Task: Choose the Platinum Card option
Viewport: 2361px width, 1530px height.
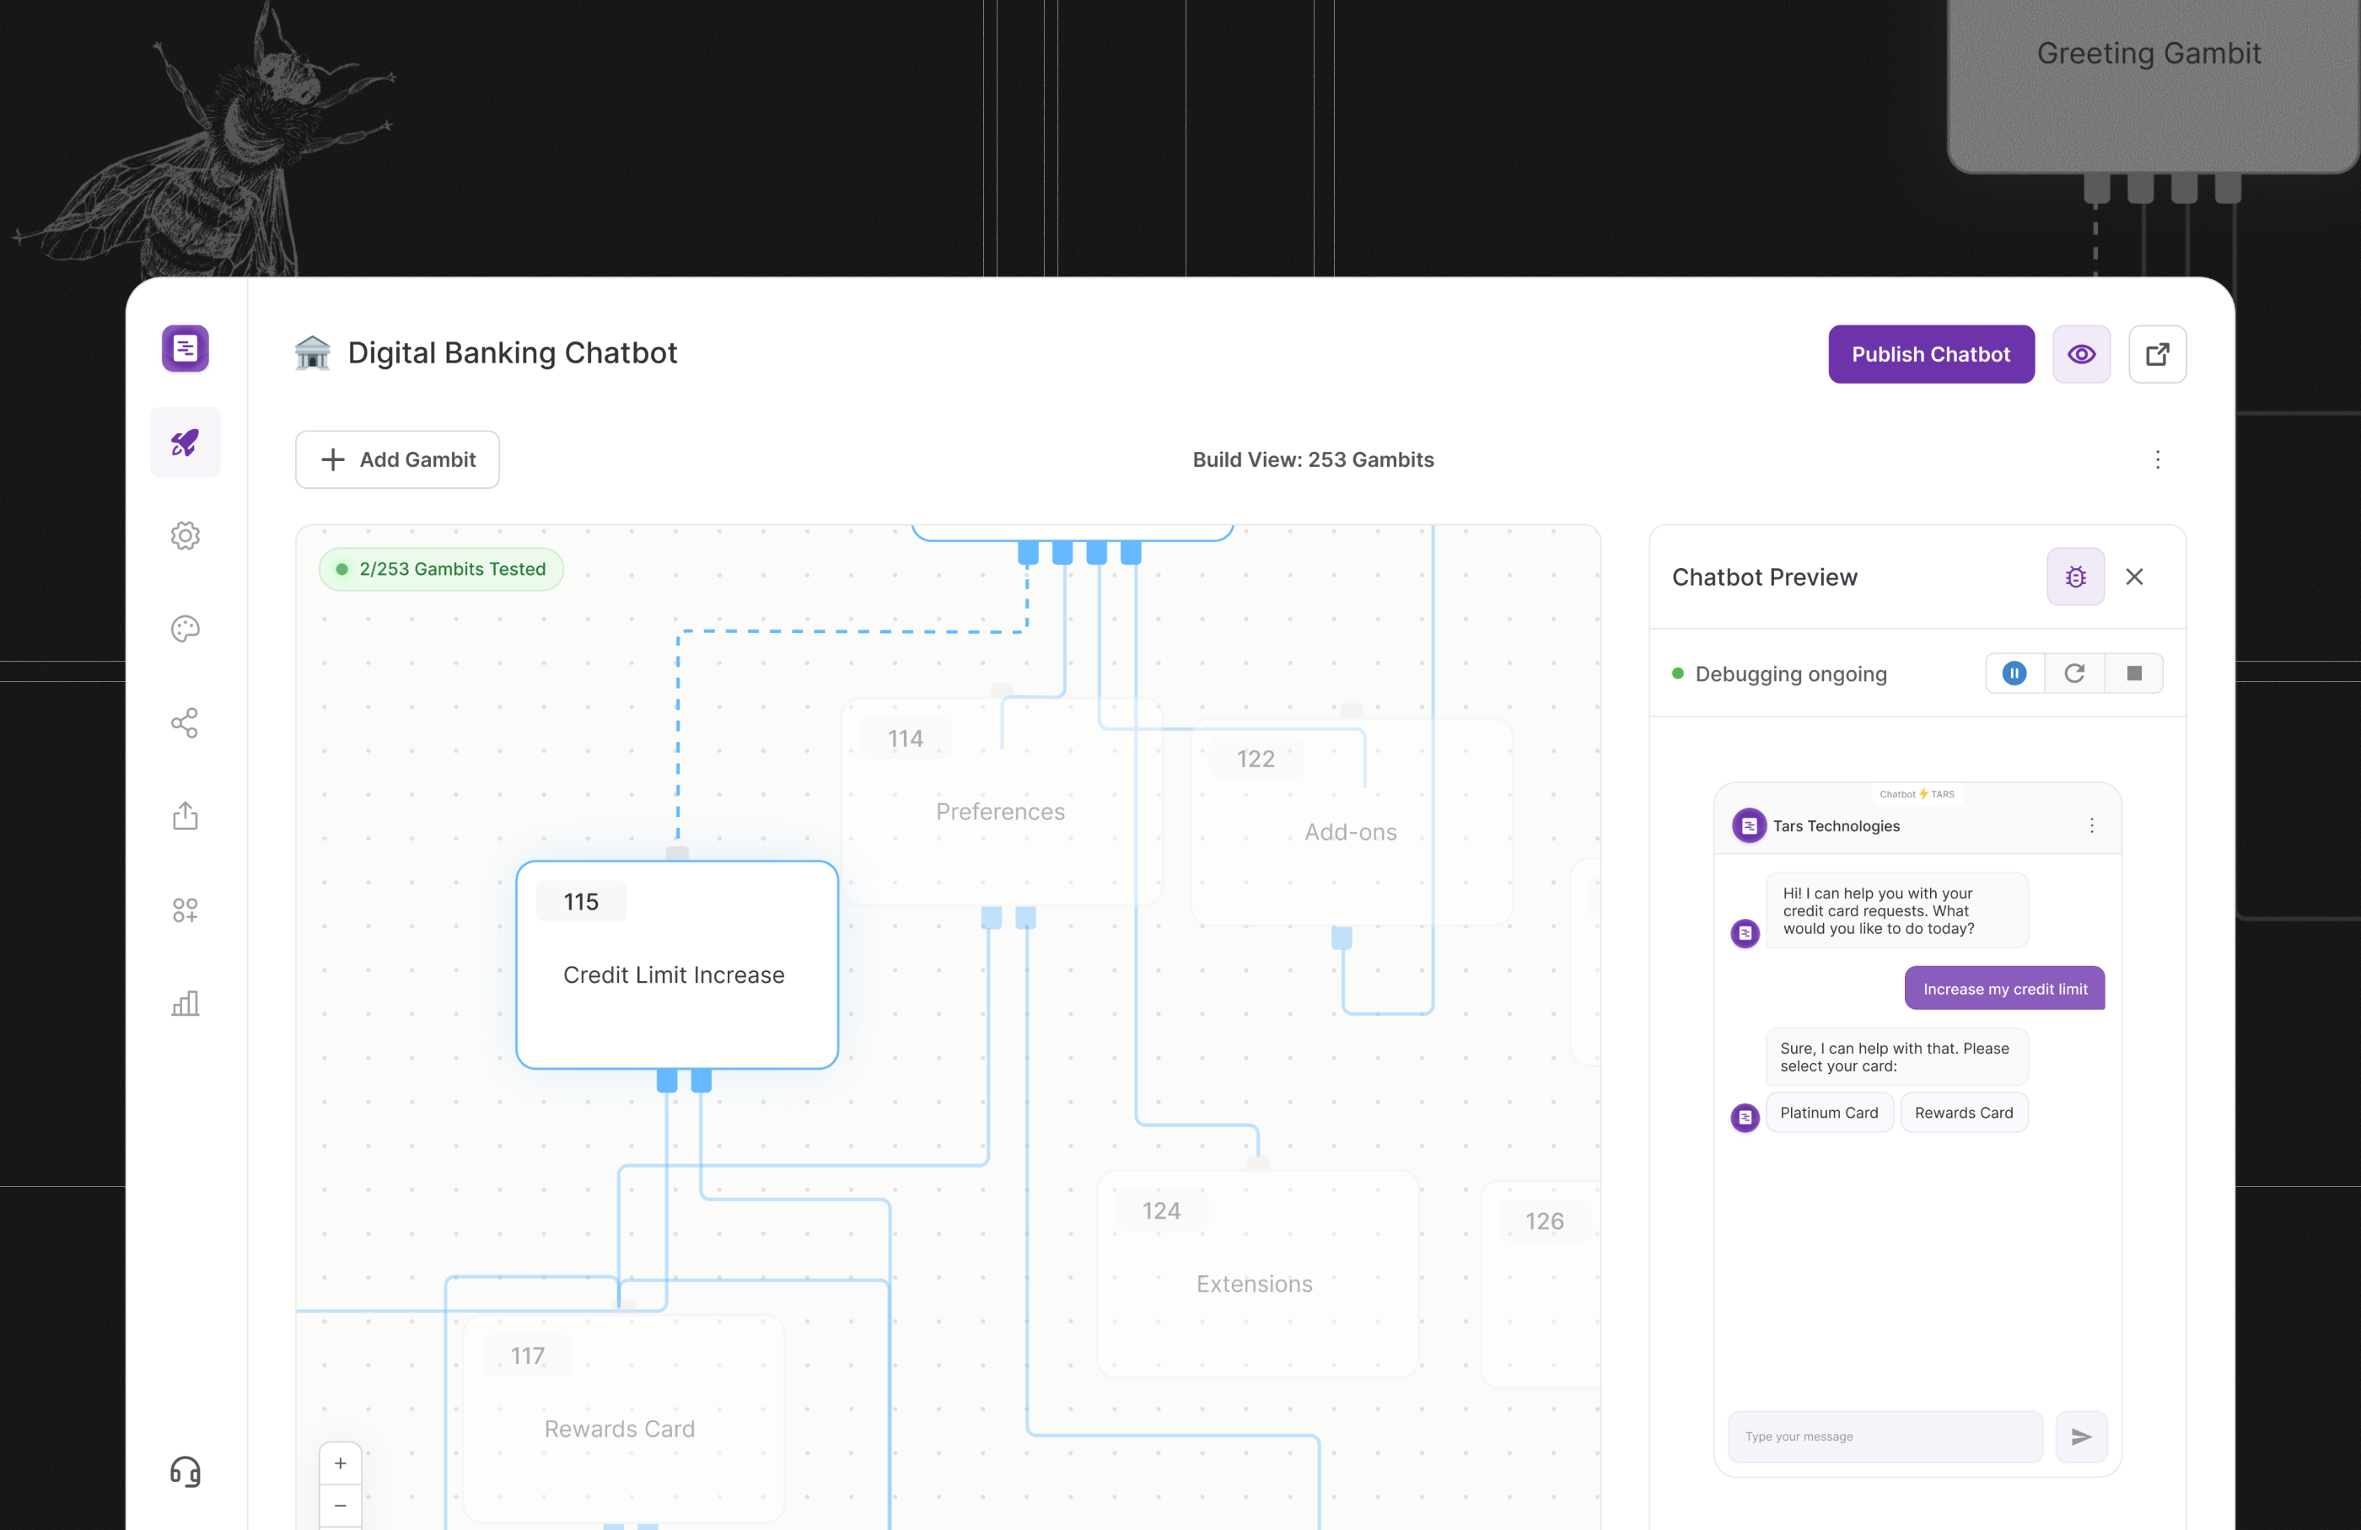Action: (x=1828, y=1113)
